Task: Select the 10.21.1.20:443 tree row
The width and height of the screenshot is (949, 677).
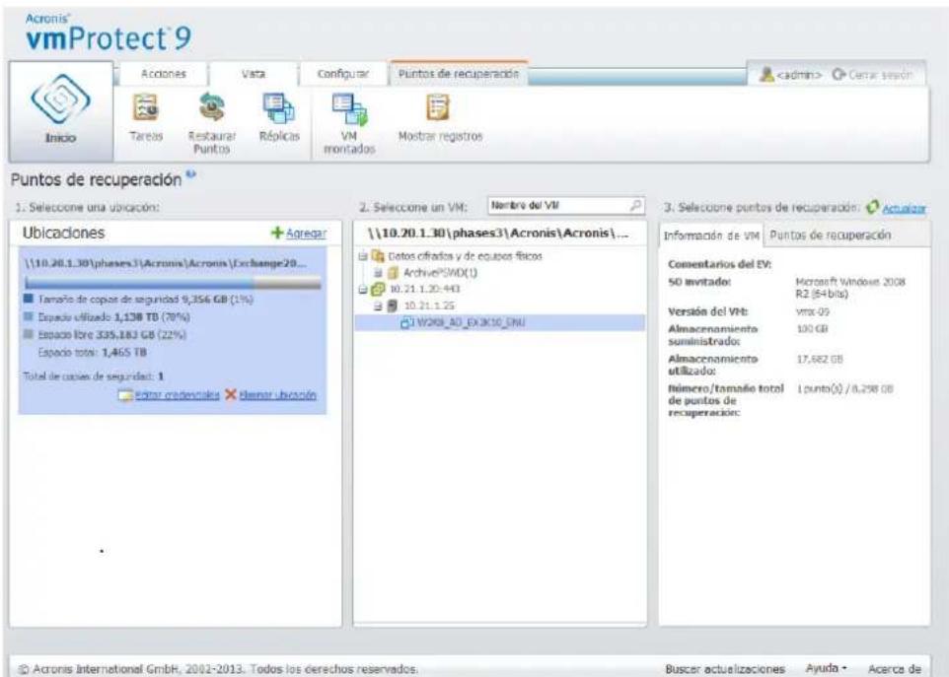Action: (x=423, y=289)
